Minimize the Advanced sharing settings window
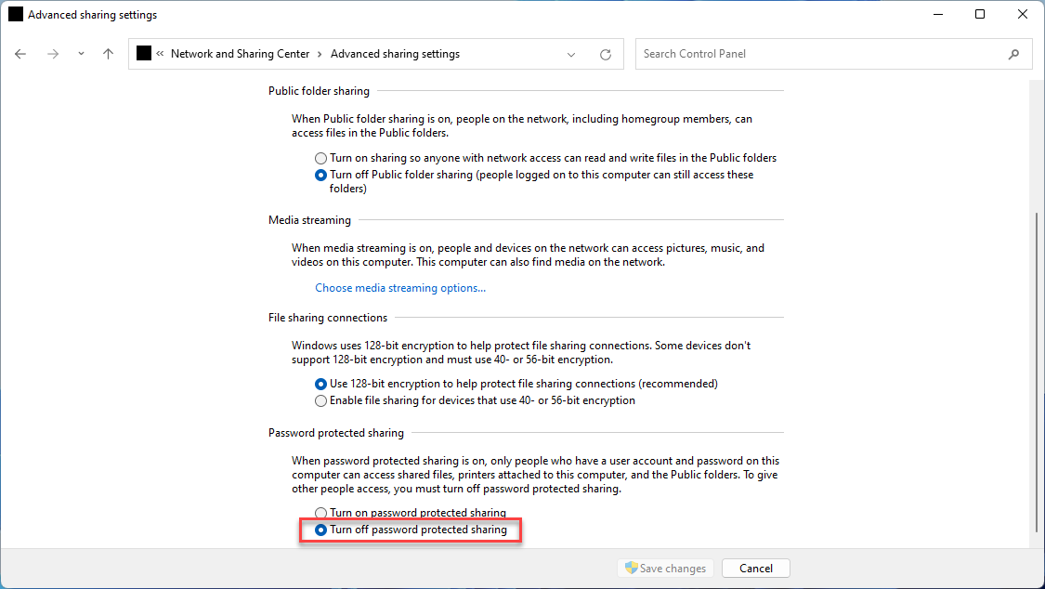The width and height of the screenshot is (1045, 589). click(938, 14)
